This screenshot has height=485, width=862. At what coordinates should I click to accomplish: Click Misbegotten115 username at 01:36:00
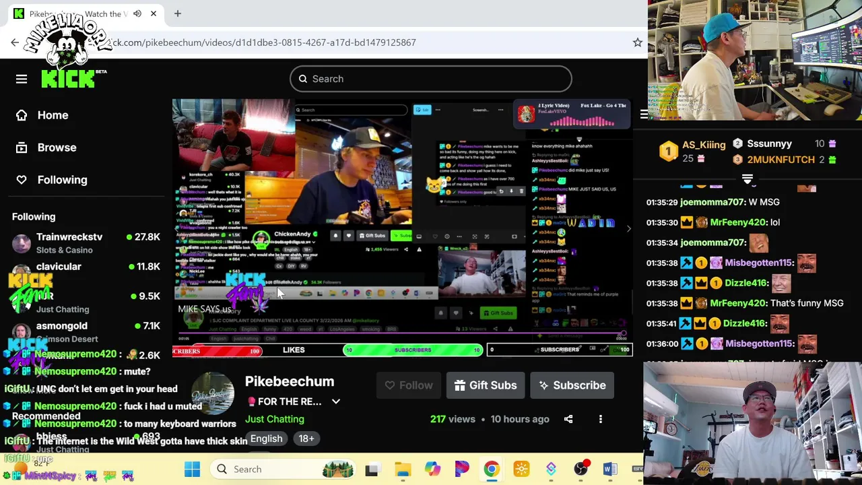758,344
